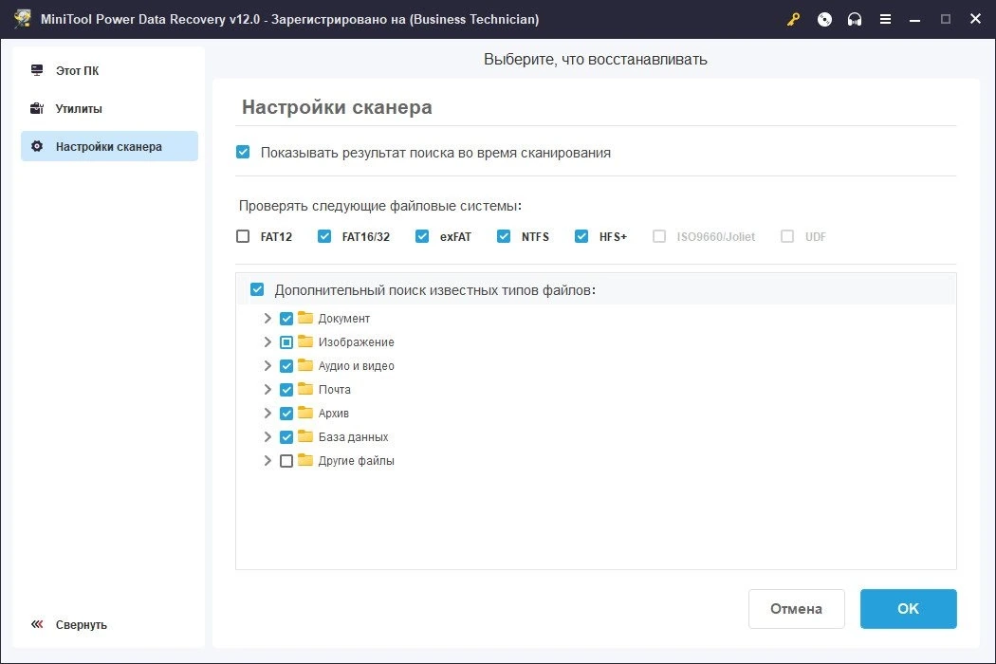Click the HFS+ label text

pos(613,237)
